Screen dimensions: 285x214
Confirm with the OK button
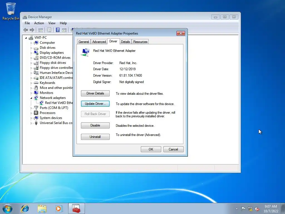click(x=151, y=149)
